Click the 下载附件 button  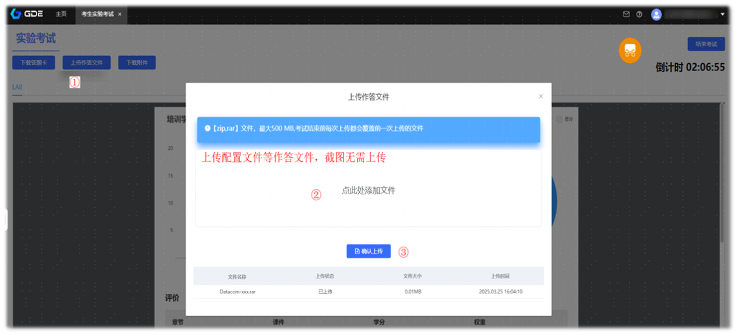coord(137,63)
